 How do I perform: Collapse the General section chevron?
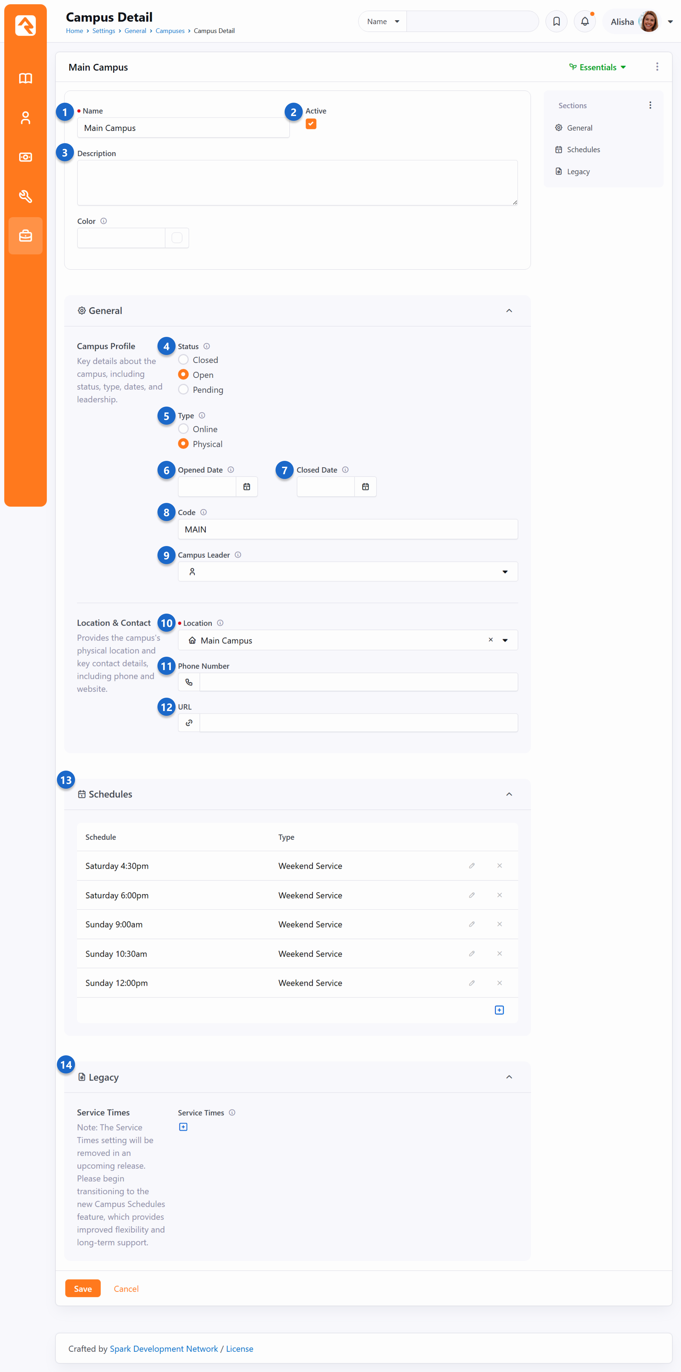(509, 311)
